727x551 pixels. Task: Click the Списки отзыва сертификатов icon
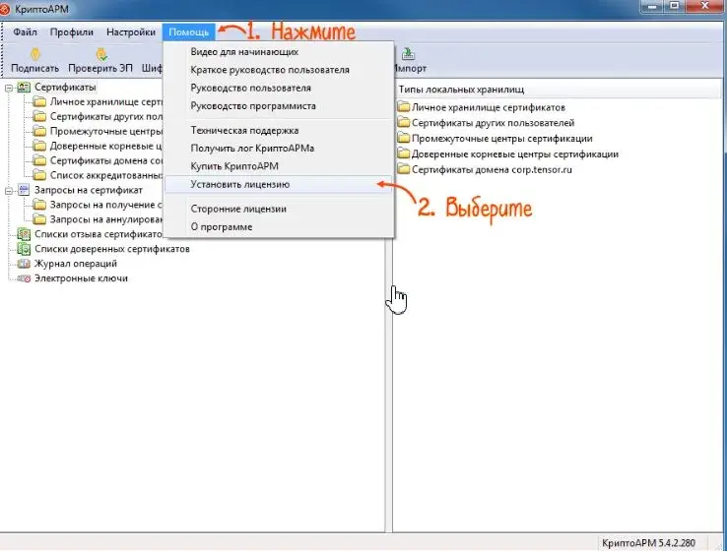[24, 234]
